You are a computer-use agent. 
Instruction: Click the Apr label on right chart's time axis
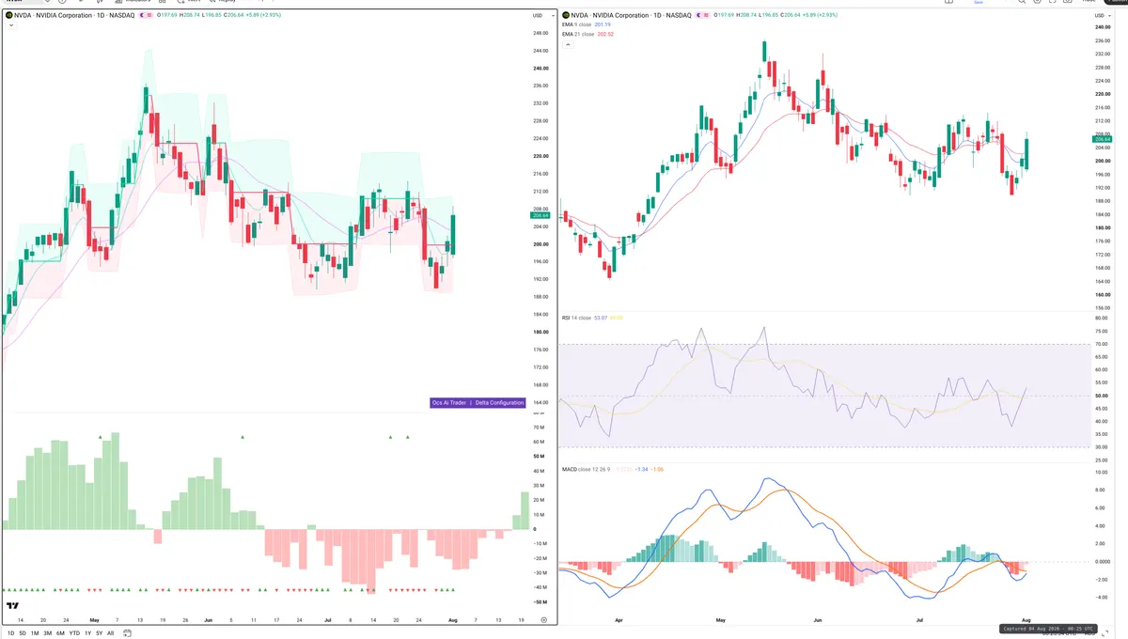pyautogui.click(x=618, y=621)
